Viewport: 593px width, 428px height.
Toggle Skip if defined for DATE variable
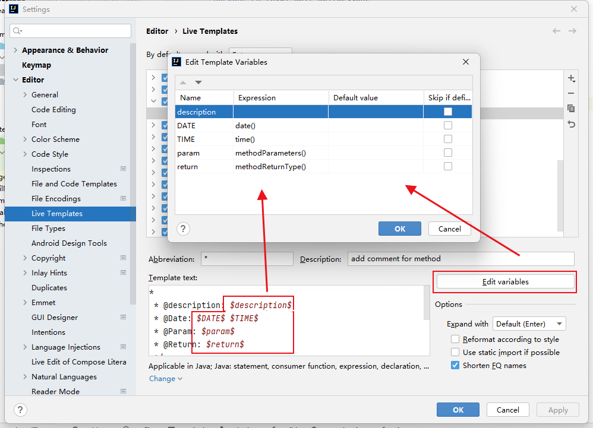click(448, 125)
